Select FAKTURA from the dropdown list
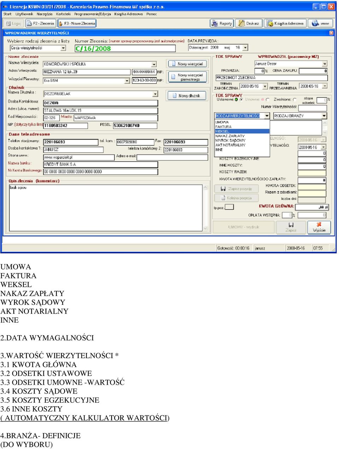339x449 pixels. click(x=242, y=127)
